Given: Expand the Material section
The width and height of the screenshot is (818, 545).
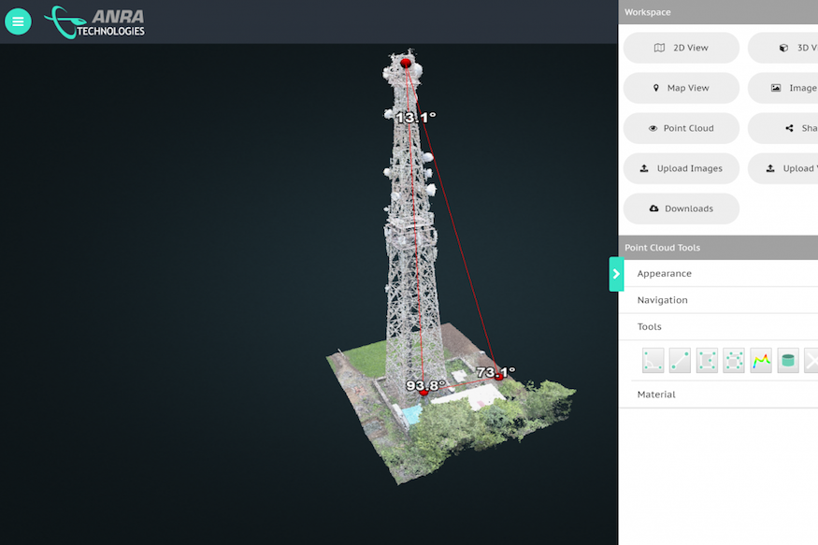Looking at the screenshot, I should coord(655,394).
